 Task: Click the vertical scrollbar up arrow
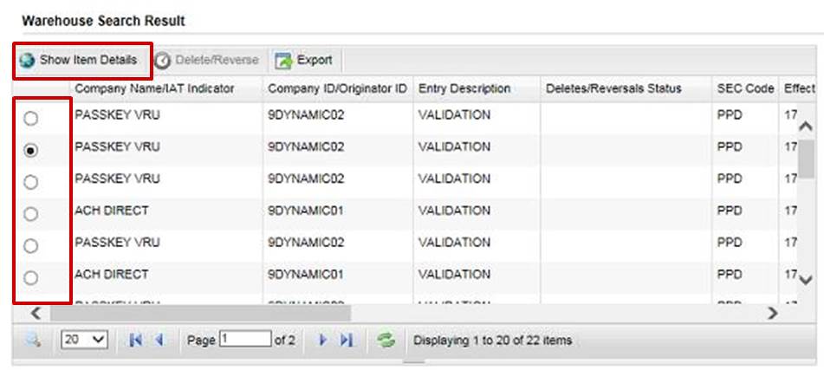coord(806,127)
